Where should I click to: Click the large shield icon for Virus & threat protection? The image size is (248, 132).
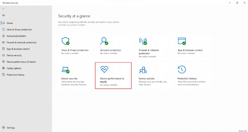(x=65, y=41)
